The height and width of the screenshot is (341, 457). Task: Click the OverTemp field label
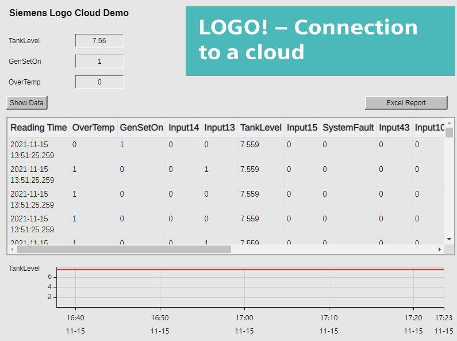(25, 82)
